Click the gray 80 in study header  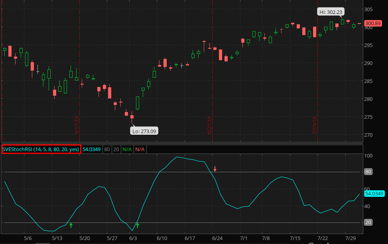107,150
